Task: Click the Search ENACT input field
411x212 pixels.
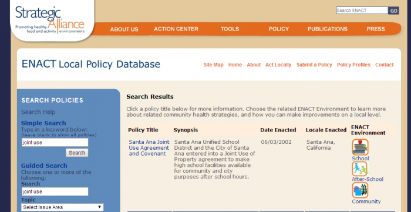Action: tap(362, 11)
